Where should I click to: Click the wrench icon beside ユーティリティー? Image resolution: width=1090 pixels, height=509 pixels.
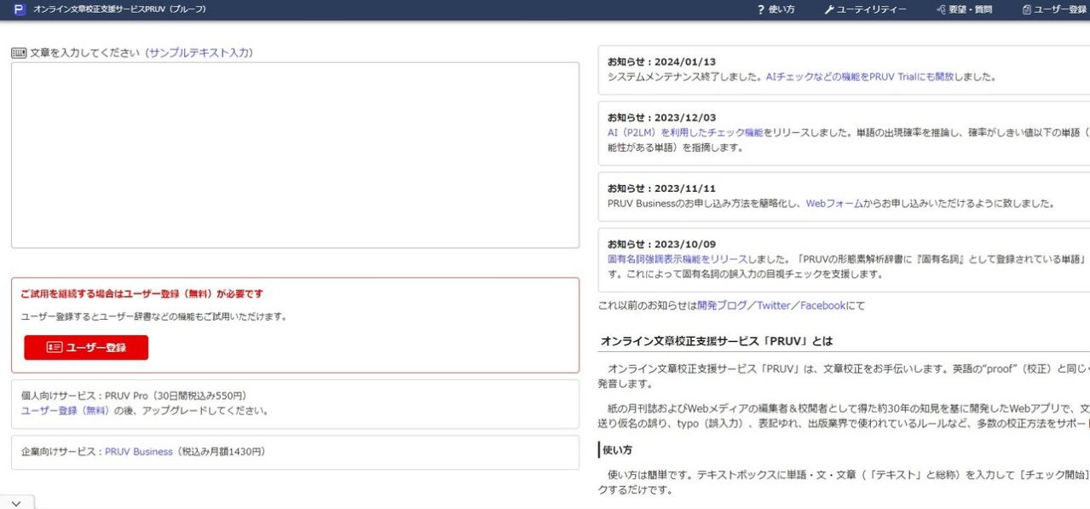829,9
